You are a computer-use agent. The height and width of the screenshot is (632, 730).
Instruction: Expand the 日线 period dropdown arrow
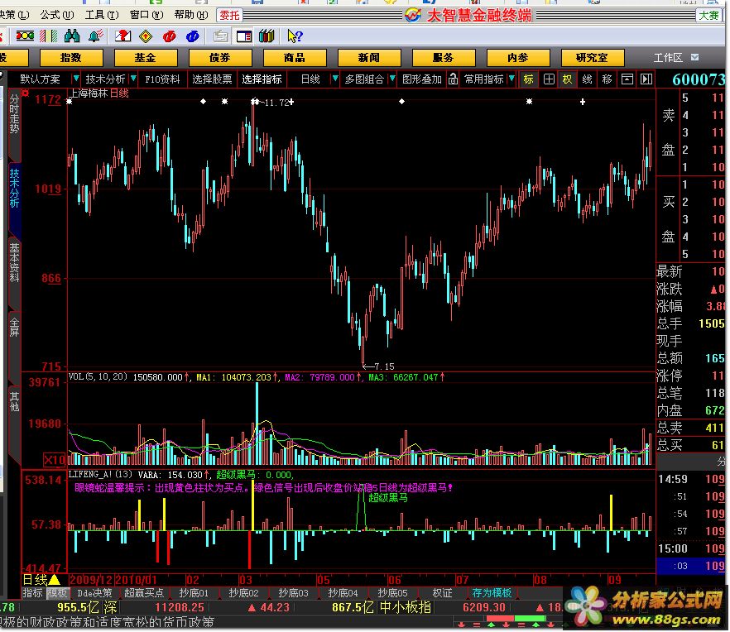coord(334,79)
